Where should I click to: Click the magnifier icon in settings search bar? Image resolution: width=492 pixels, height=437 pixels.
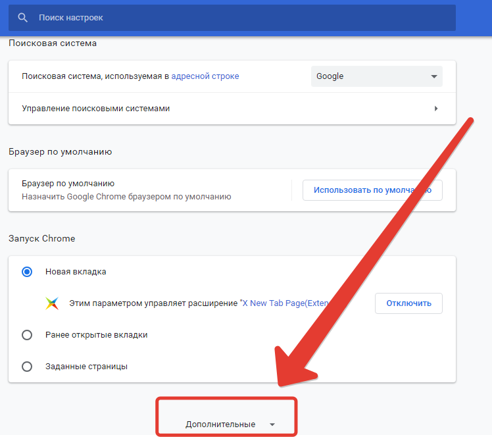tap(23, 17)
